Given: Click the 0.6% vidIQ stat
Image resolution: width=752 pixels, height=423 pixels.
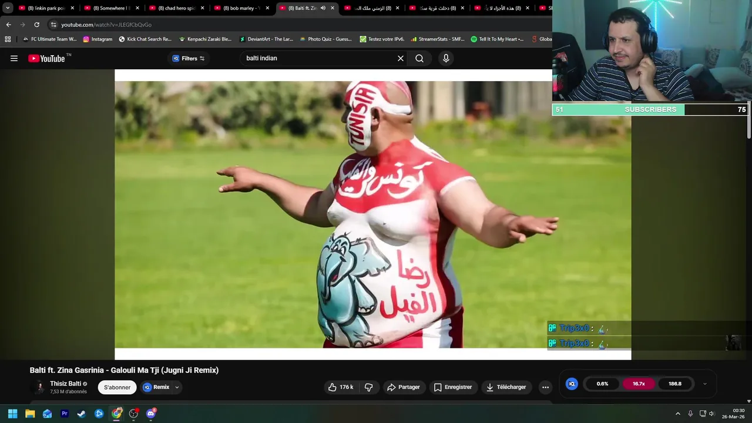Looking at the screenshot, I should click(602, 384).
